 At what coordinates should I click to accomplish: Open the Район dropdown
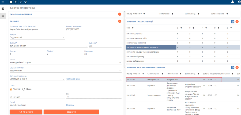tap(64, 38)
